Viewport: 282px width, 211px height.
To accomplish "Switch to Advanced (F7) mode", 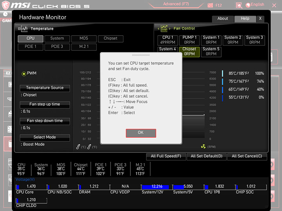I will click(176, 4).
